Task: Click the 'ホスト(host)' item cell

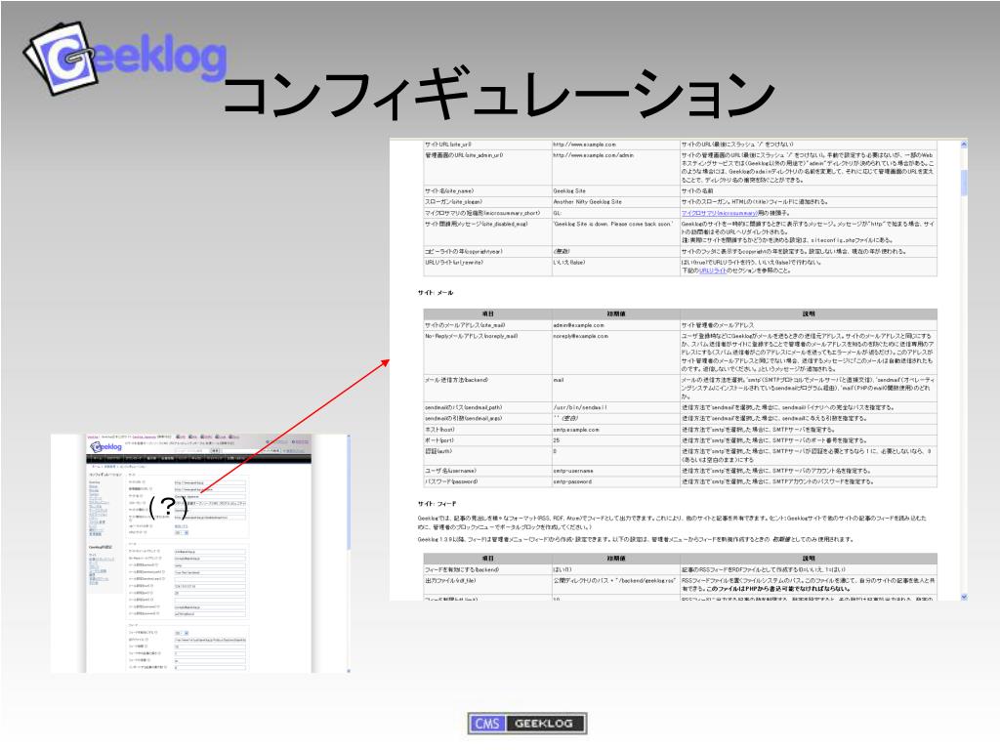Action: point(487,430)
